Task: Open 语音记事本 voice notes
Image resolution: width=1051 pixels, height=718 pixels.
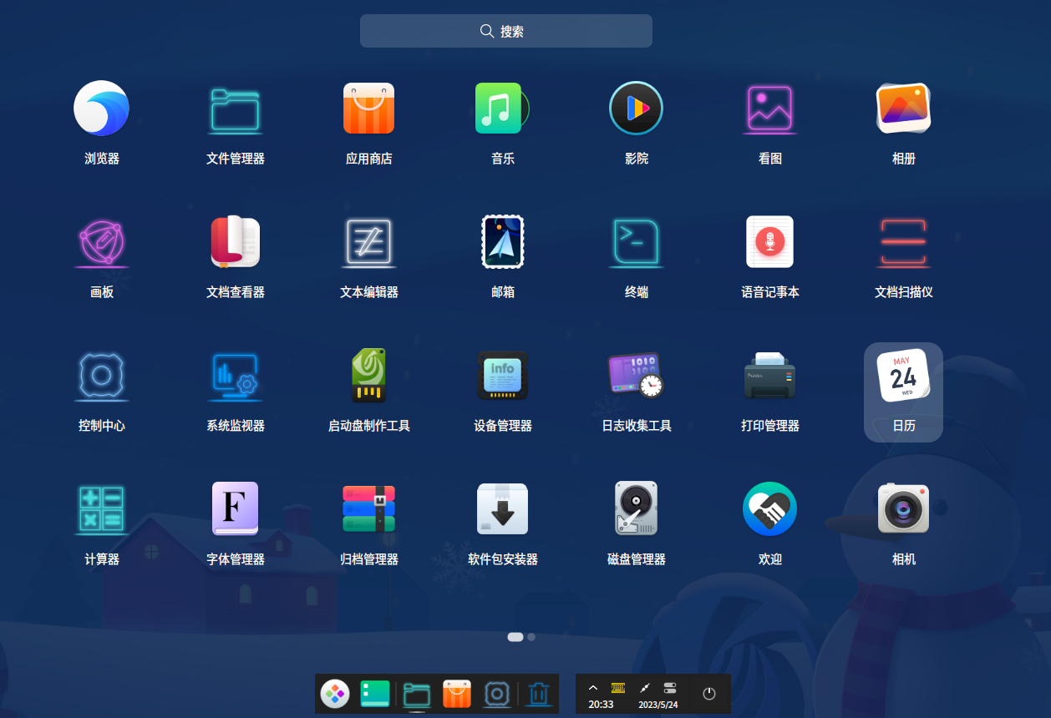Action: pos(770,241)
